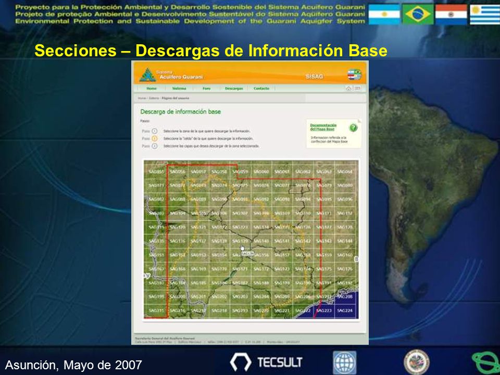Click map cell SAG218
500x375 pixels.
(x=219, y=310)
